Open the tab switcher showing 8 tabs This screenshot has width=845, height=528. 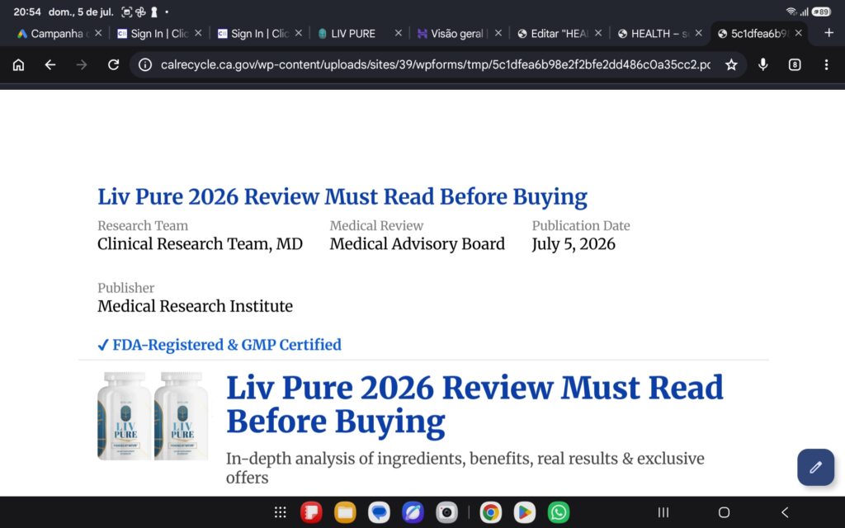point(795,65)
